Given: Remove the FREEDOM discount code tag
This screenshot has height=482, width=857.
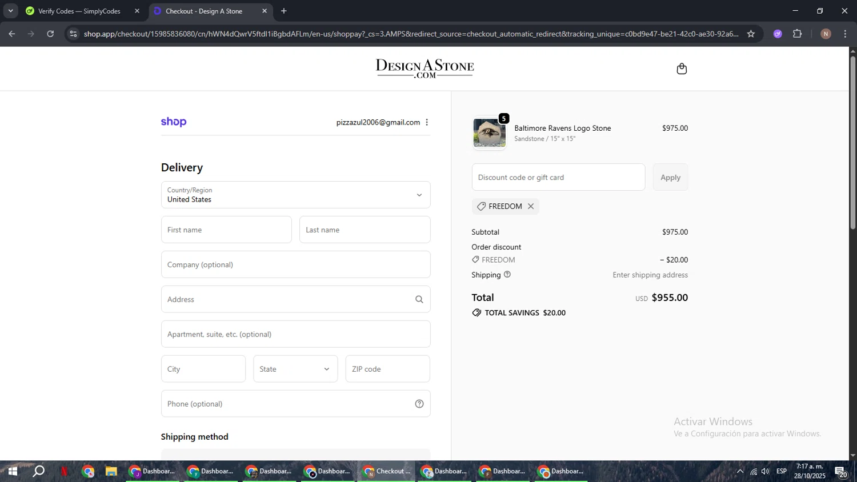Looking at the screenshot, I should pyautogui.click(x=531, y=206).
